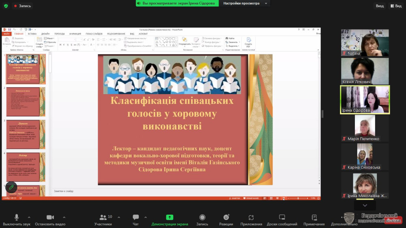Stop video using the camera button
406x228 pixels.
[50, 217]
